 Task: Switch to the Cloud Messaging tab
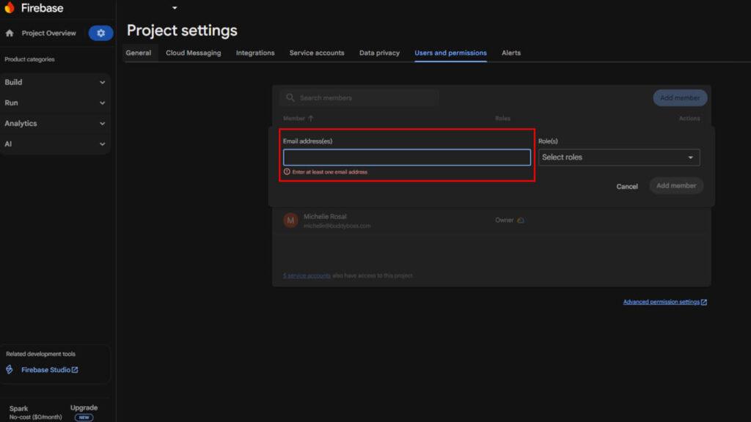(194, 53)
